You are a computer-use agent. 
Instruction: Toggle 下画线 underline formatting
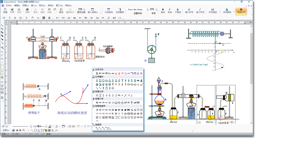pos(178,10)
